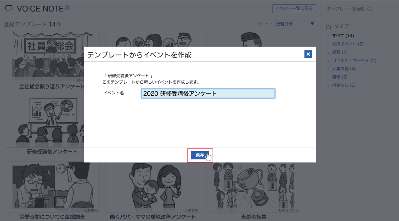399x221 pixels.
Task: Select すべて (14) type filter
Action: 343,36
